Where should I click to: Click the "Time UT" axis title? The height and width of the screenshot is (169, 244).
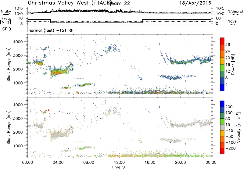coord(119,167)
